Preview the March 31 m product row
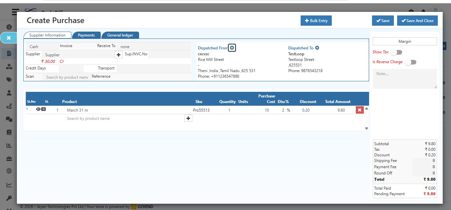The image size is (451, 210). [x=38, y=109]
